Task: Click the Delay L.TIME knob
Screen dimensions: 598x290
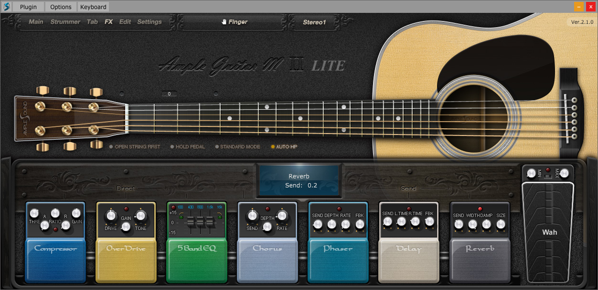Action: 401,221
